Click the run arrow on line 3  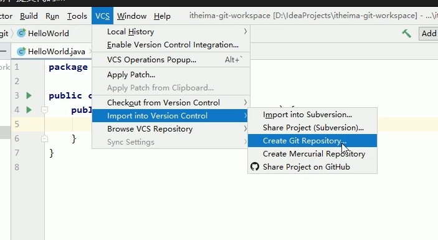tap(29, 95)
